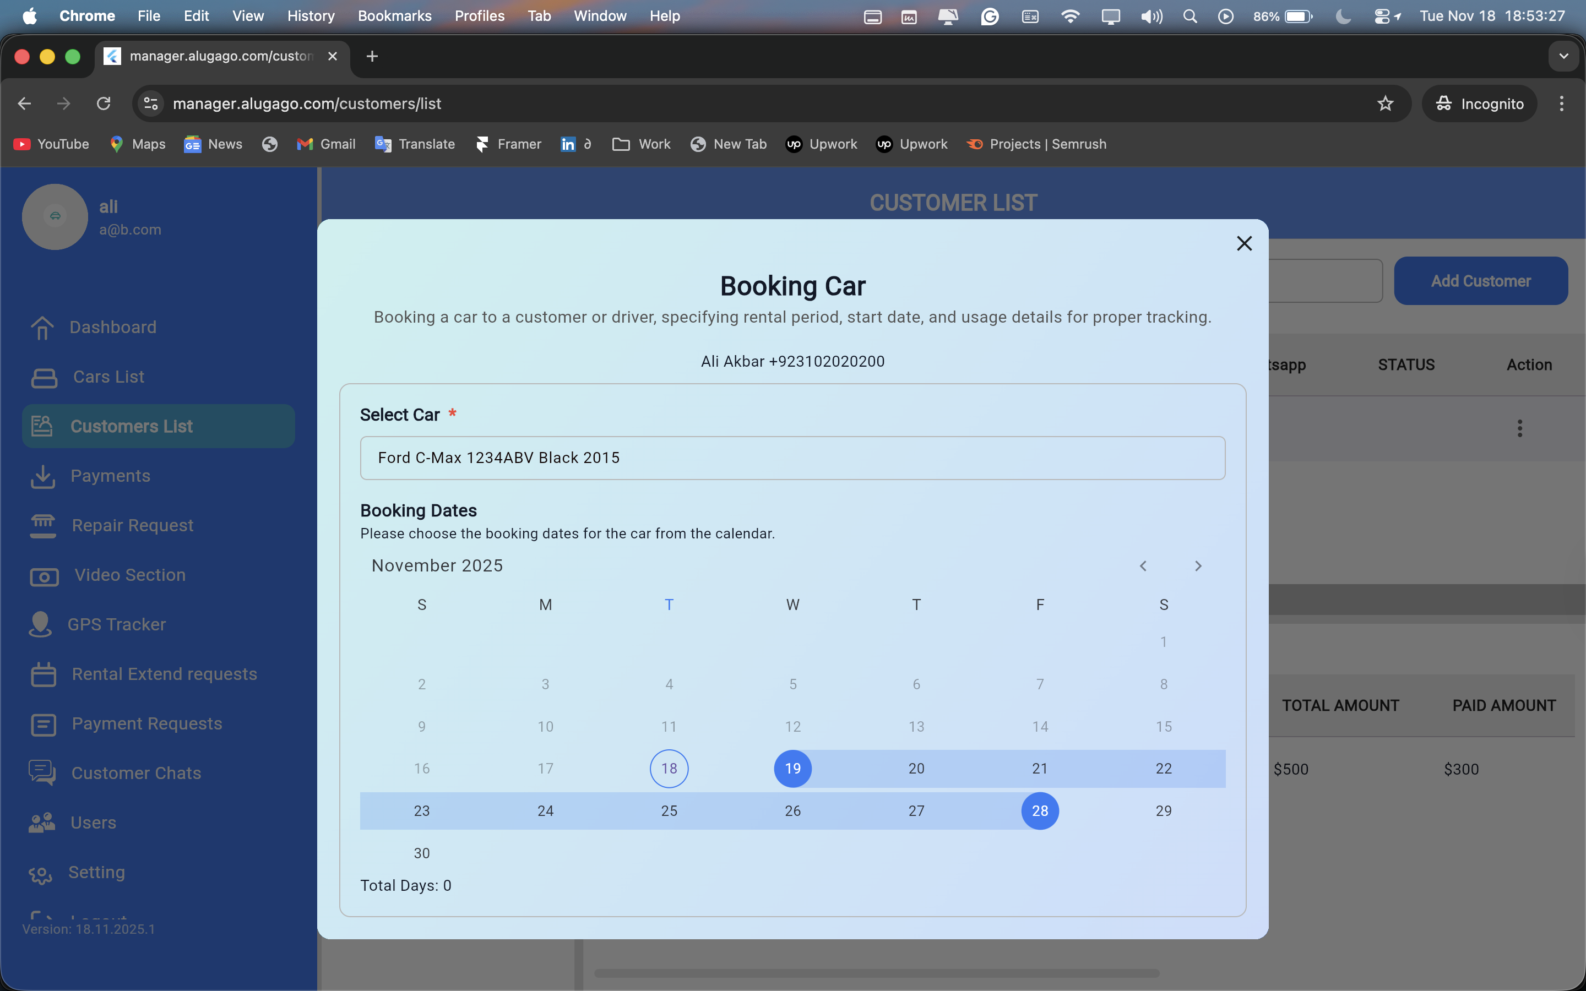Open Payments via download icon
1586x991 pixels.
tap(42, 476)
